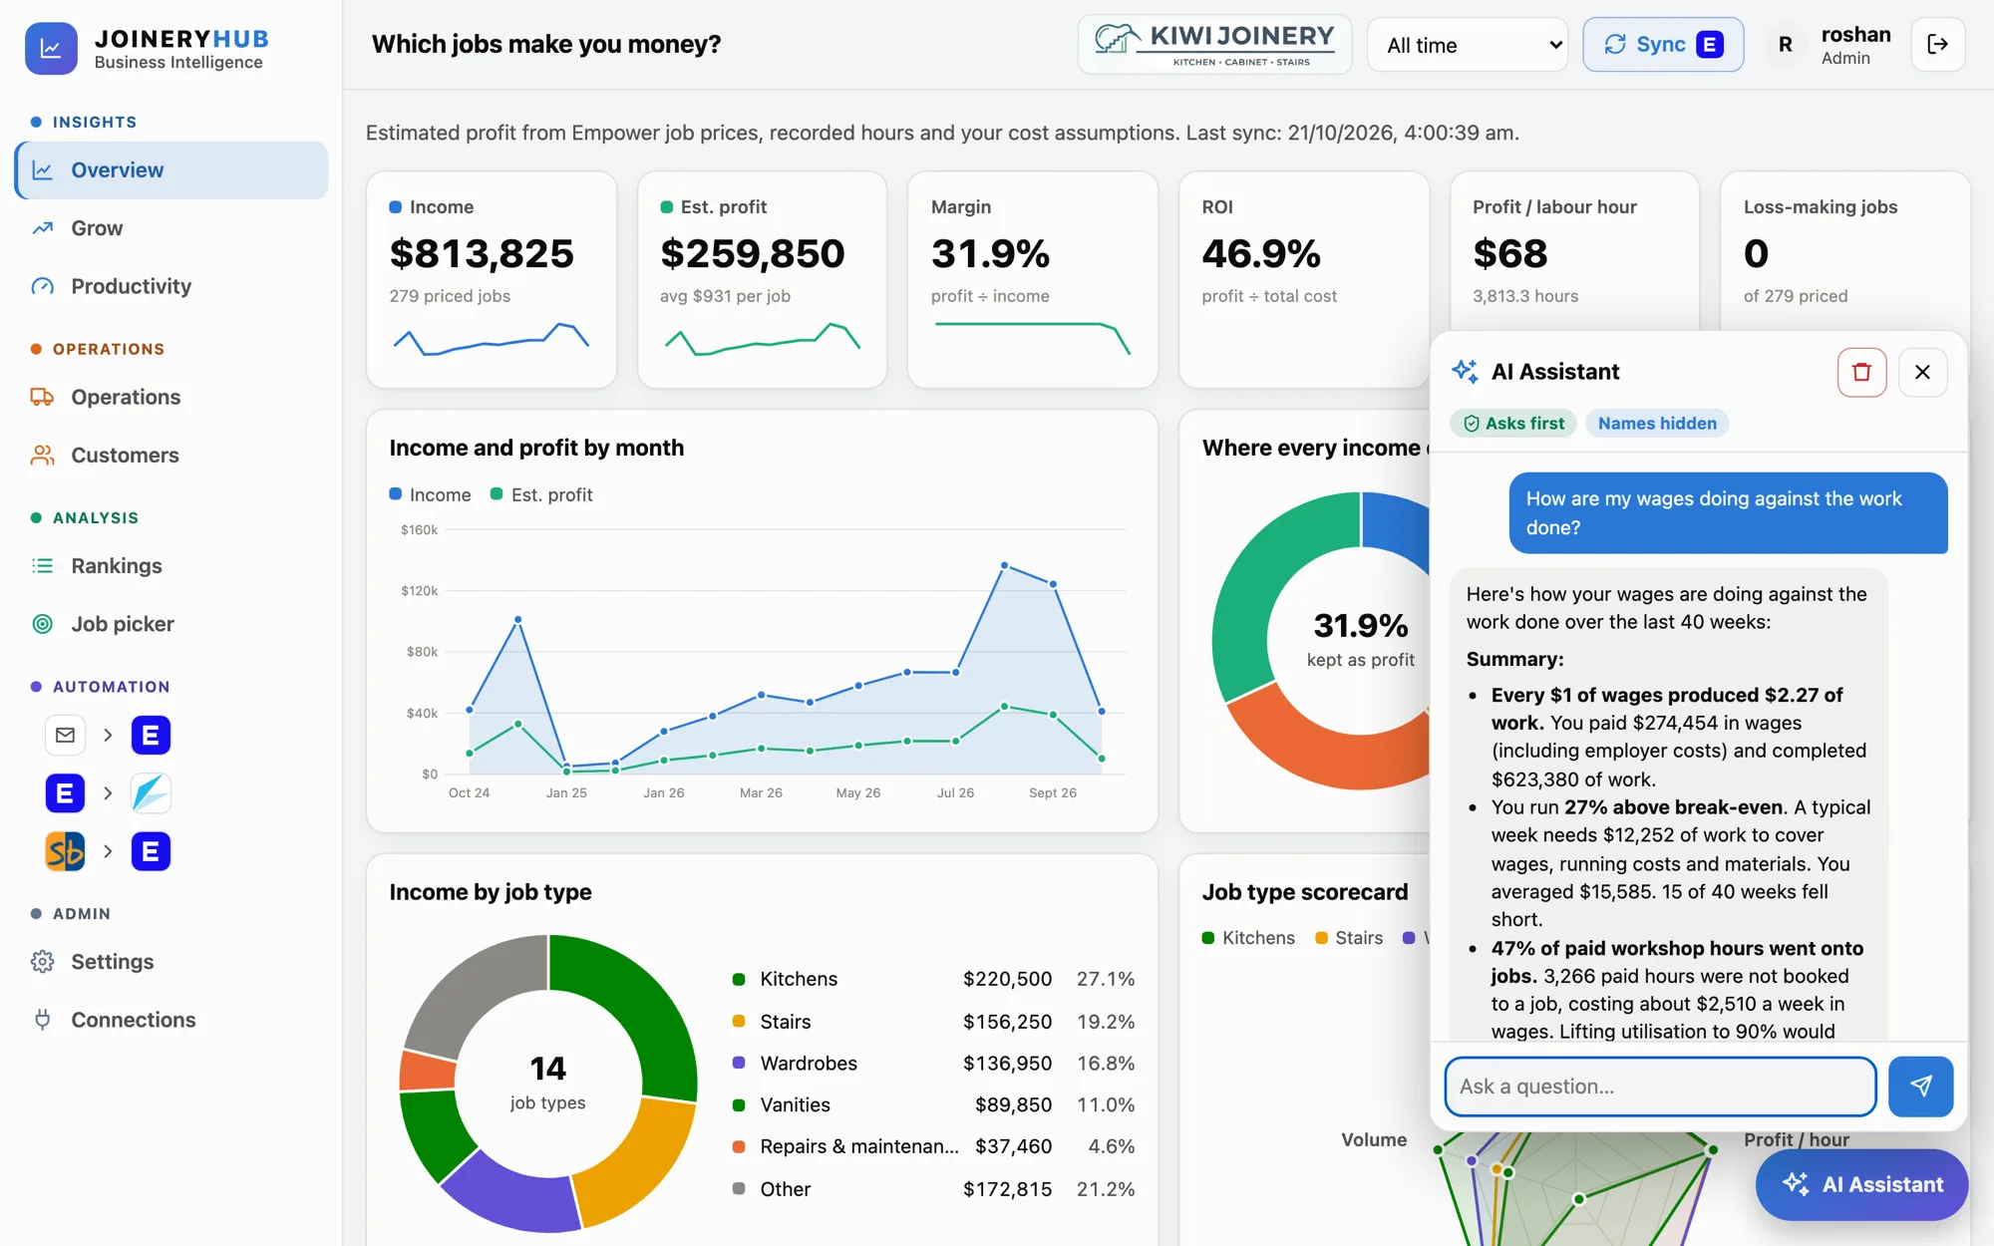
Task: Open the Operations page
Action: [171, 397]
